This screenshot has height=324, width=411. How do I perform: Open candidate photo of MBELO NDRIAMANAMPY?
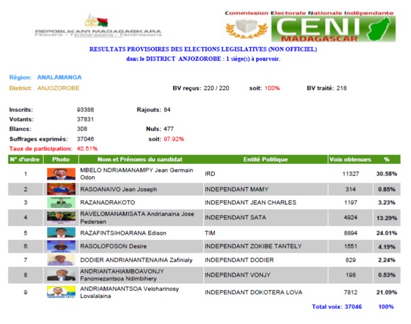point(61,174)
